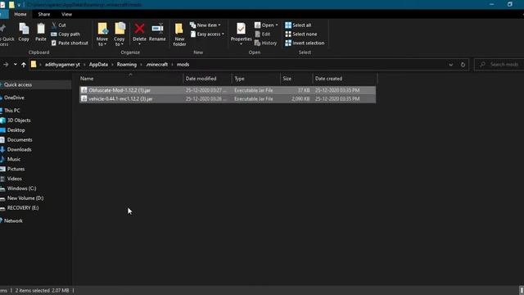Open Properties of selected items
The width and height of the screenshot is (524, 295).
pos(241,34)
